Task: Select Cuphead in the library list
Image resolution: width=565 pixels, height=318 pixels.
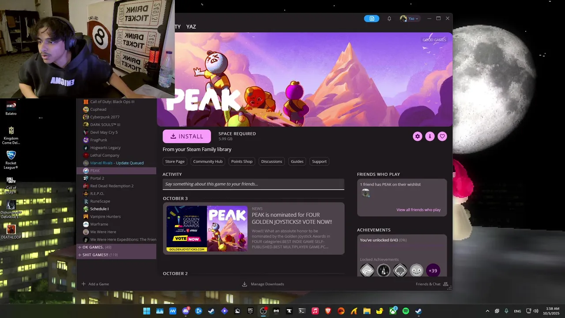Action: pos(117,110)
